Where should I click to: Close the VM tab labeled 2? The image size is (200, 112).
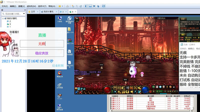(x=66, y=12)
